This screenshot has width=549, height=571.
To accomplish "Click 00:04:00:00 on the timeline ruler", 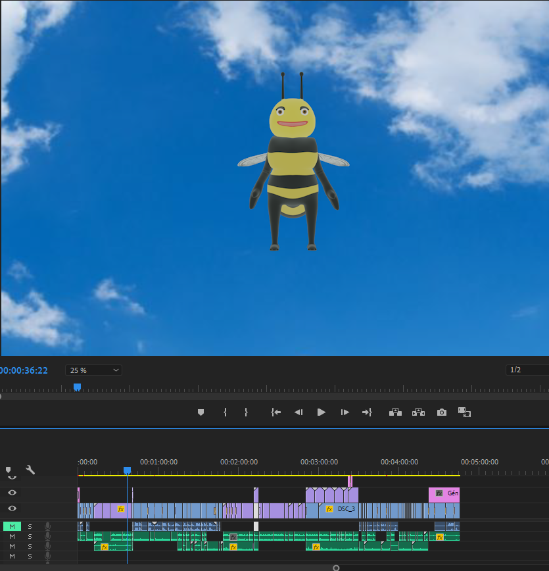I will click(x=399, y=462).
